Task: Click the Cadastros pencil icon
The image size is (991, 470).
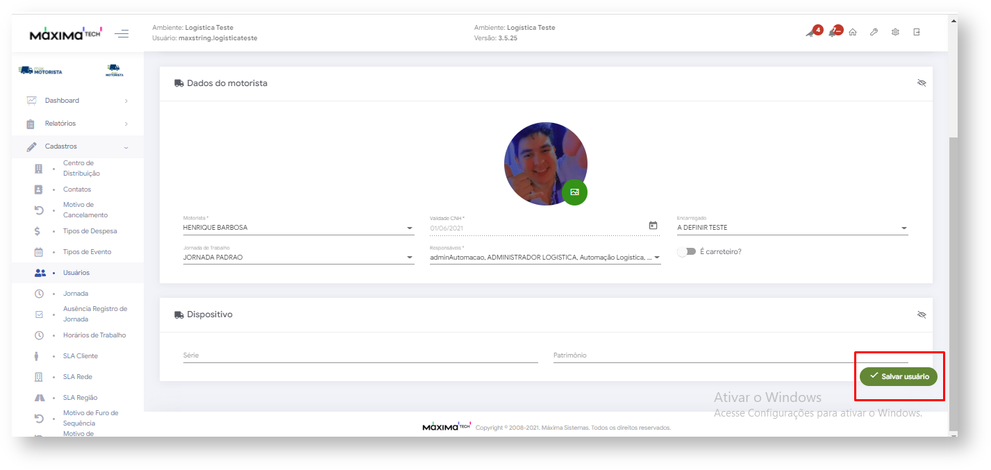Action: pyautogui.click(x=31, y=147)
